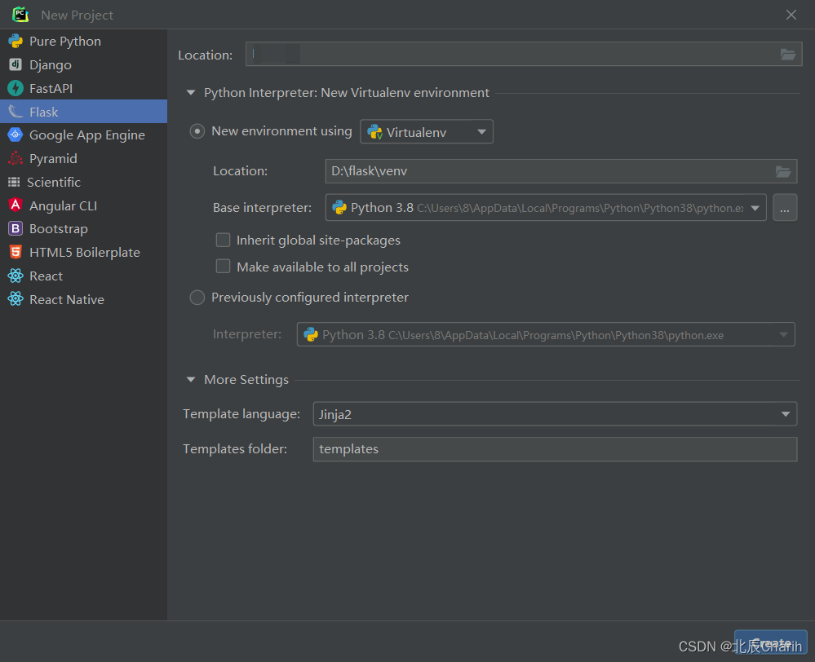Click the venv Location field D:\flask\venv
Viewport: 815px width, 662px height.
click(x=560, y=171)
